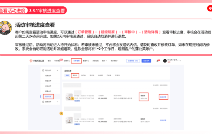212x134 pixels.
Task: Select 共创合作 in the sidebar
Action: [x=48, y=86]
